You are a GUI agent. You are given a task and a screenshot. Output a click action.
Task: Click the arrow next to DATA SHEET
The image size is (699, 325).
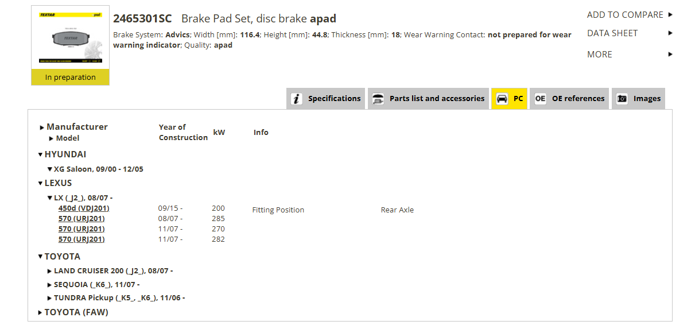click(670, 33)
